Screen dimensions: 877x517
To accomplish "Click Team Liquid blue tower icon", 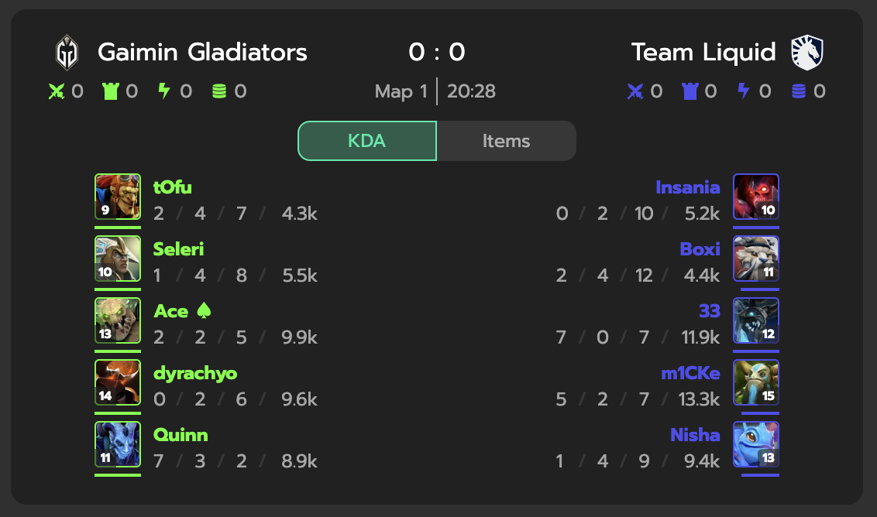I will 690,91.
